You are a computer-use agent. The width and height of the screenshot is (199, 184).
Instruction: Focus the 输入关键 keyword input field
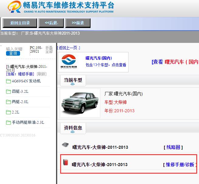[14, 49]
